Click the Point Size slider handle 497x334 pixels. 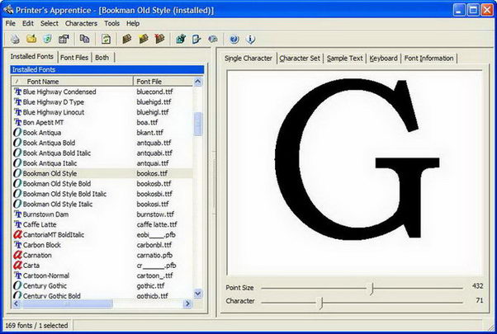click(372, 288)
